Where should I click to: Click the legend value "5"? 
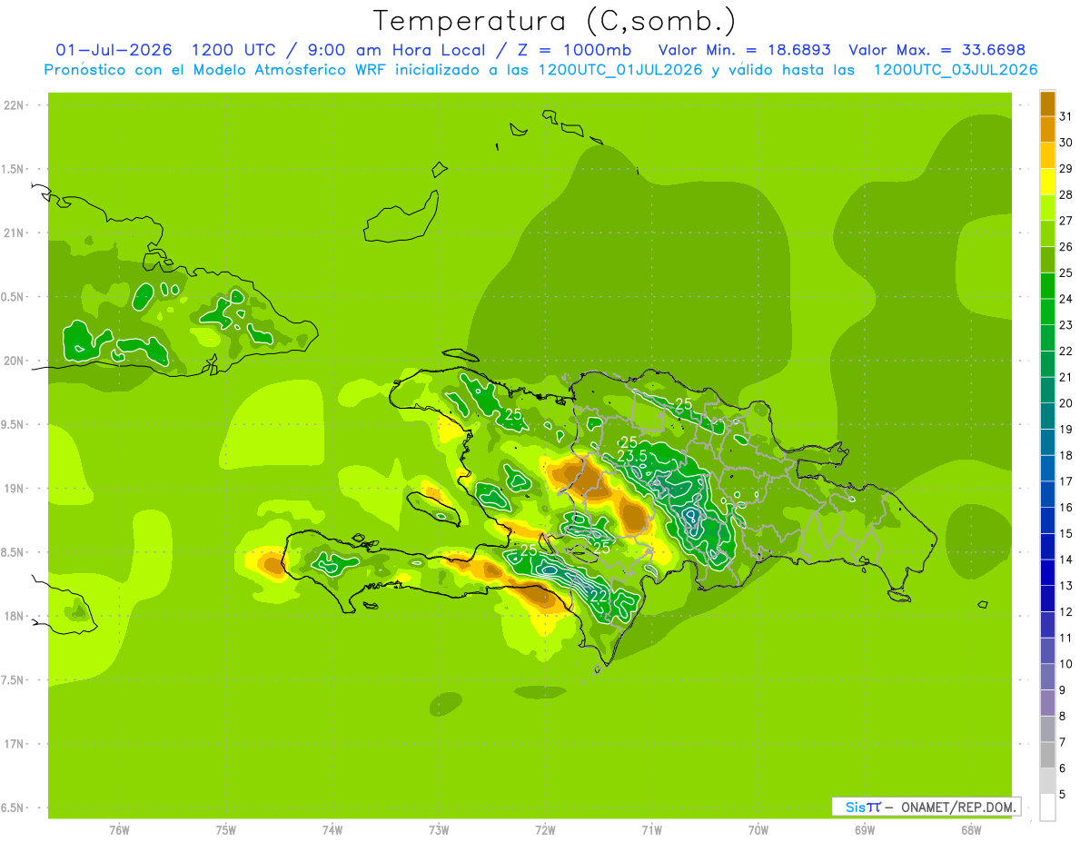[x=1063, y=795]
